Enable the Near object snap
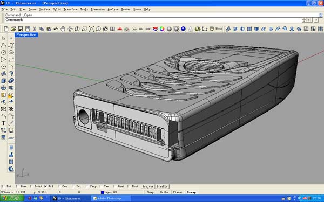Screen dimensions: 324x202 click(18, 186)
